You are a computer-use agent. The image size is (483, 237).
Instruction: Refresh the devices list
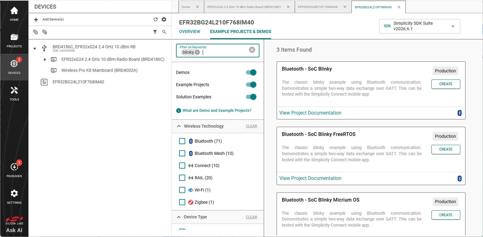coord(155,19)
